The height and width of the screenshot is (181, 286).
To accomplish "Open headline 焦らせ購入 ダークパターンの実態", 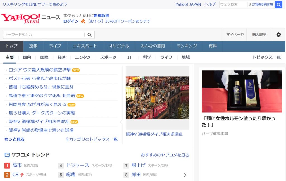I will [42, 113].
